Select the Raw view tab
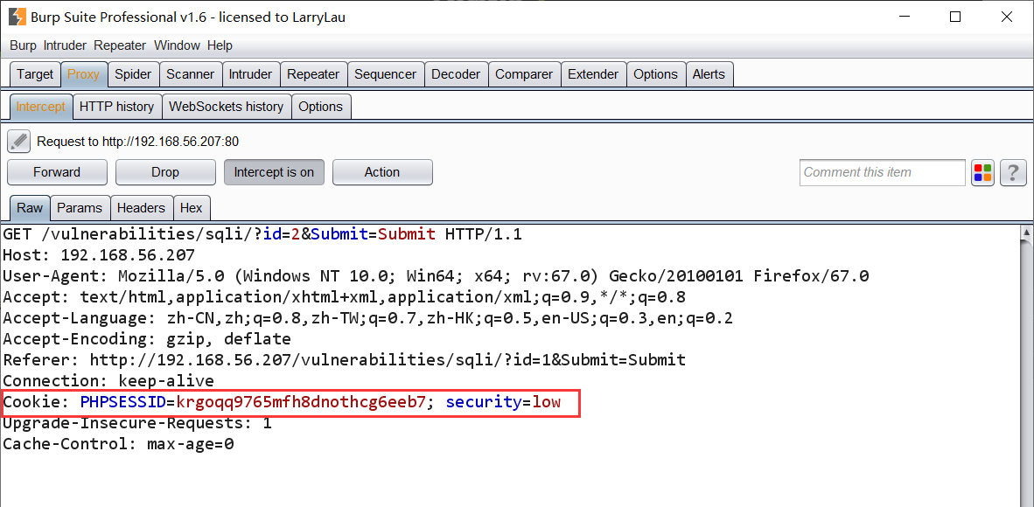The image size is (1034, 507). (x=30, y=208)
